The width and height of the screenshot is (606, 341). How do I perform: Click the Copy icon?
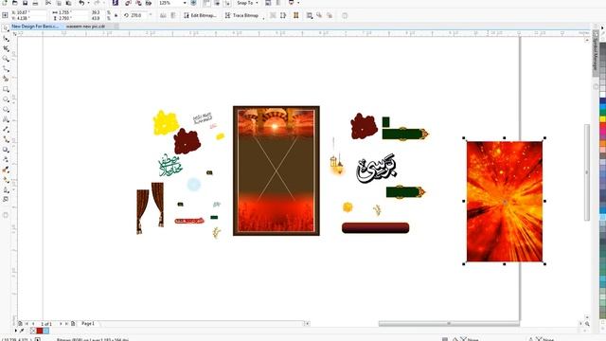pyautogui.click(x=59, y=3)
